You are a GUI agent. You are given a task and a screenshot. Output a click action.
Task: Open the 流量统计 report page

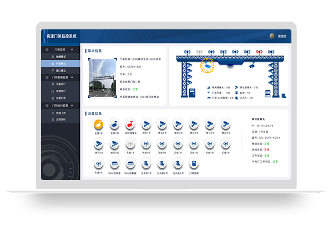click(x=60, y=84)
